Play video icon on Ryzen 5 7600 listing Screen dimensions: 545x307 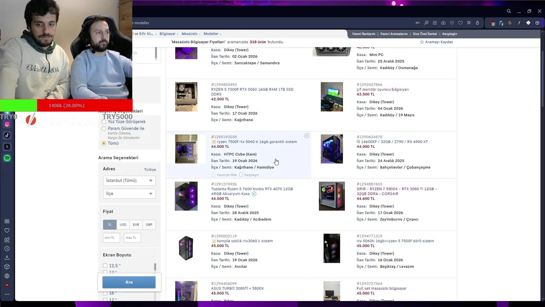[254, 194]
